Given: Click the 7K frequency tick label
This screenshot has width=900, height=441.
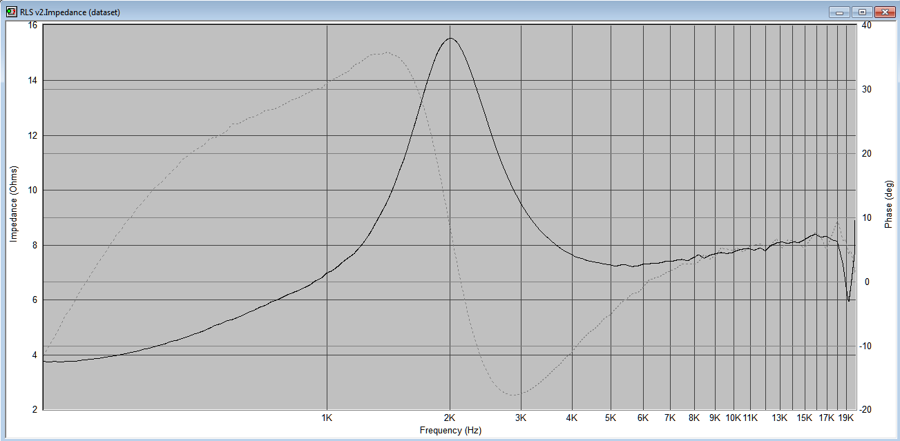Looking at the screenshot, I should tap(670, 418).
